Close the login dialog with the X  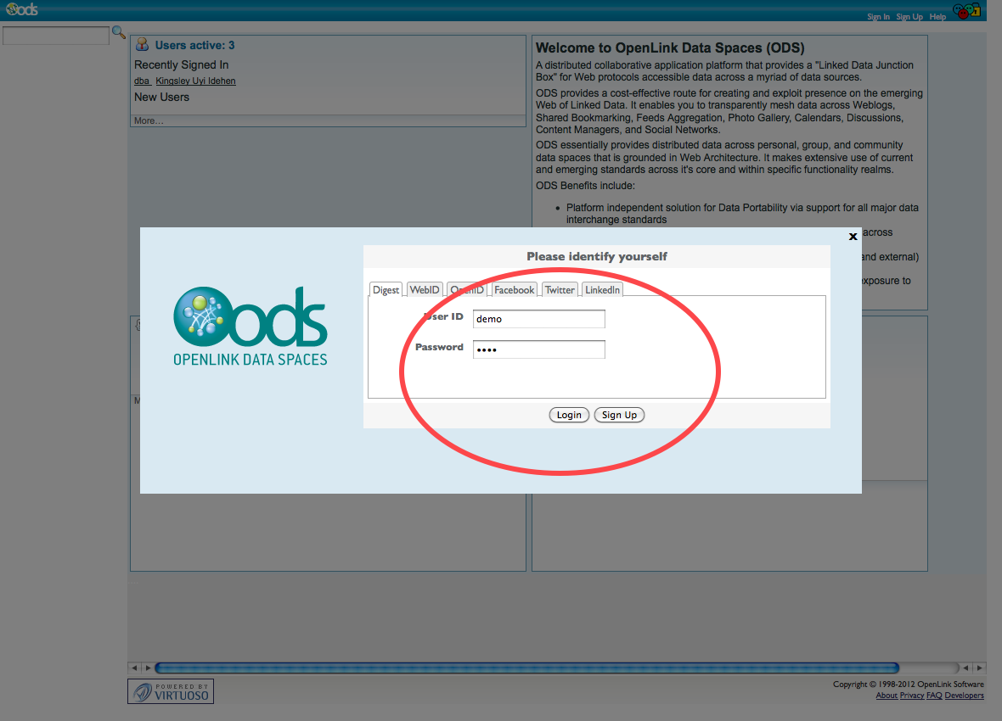(x=853, y=237)
